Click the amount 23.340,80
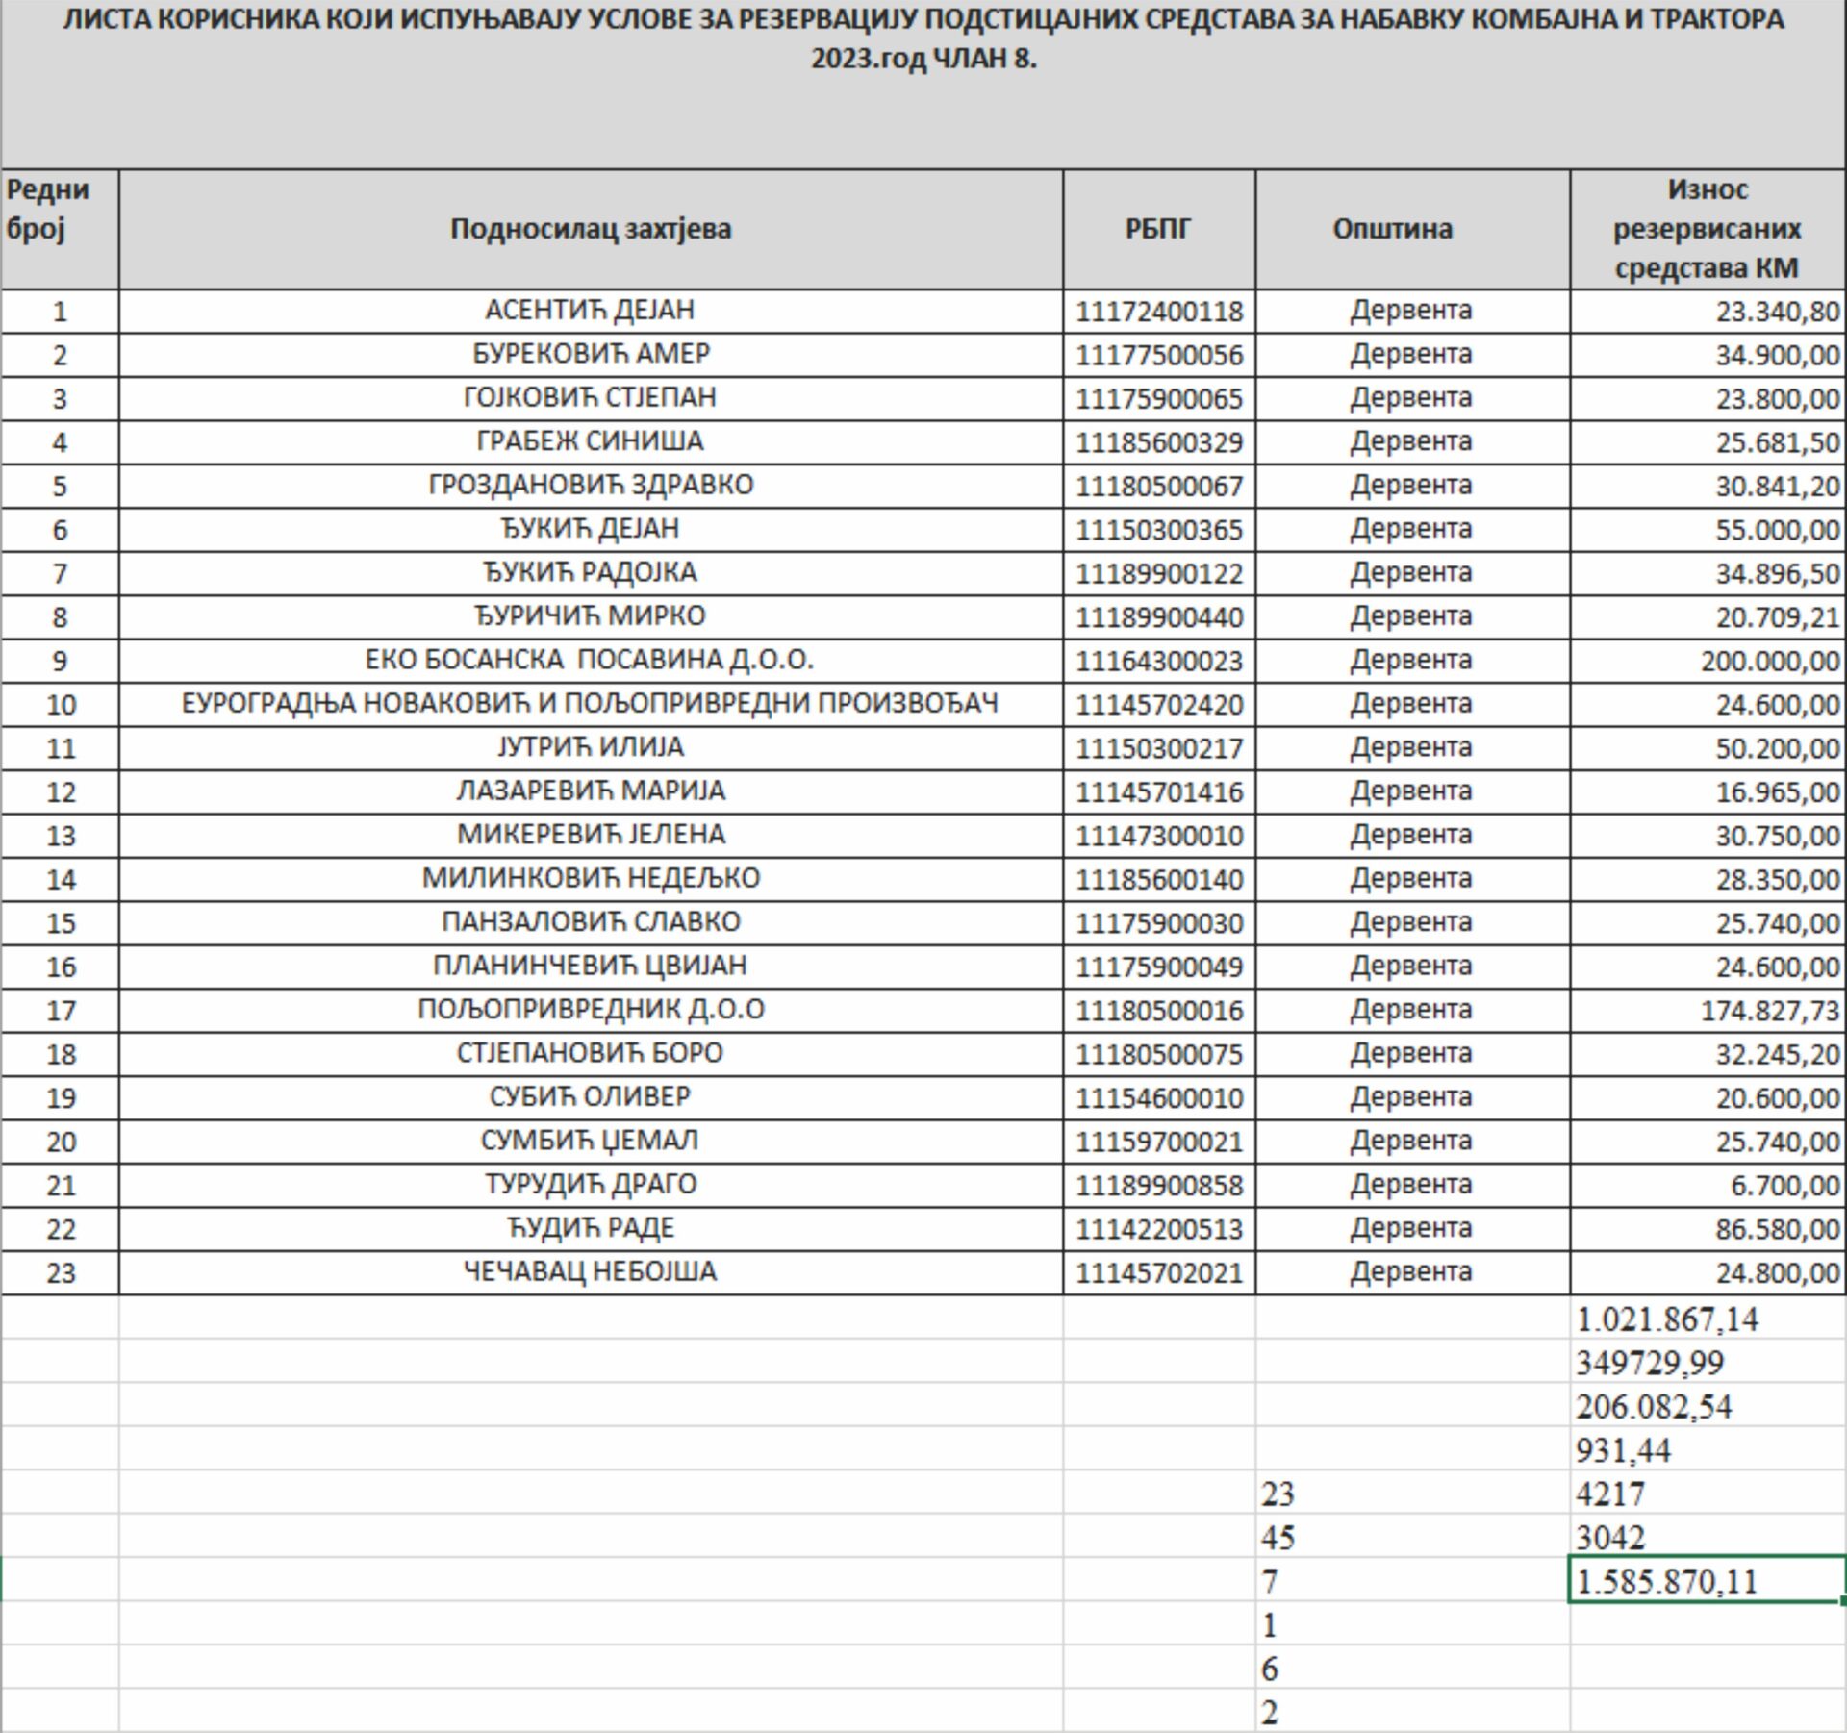 pos(1708,312)
